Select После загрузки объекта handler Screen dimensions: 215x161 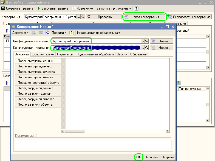pyautogui.click(x=38, y=105)
